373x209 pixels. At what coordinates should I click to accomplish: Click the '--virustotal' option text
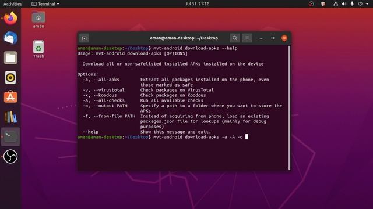pyautogui.click(x=109, y=90)
